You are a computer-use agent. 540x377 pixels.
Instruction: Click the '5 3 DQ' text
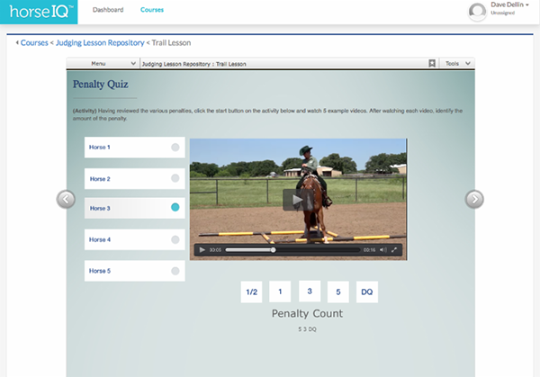click(x=307, y=329)
